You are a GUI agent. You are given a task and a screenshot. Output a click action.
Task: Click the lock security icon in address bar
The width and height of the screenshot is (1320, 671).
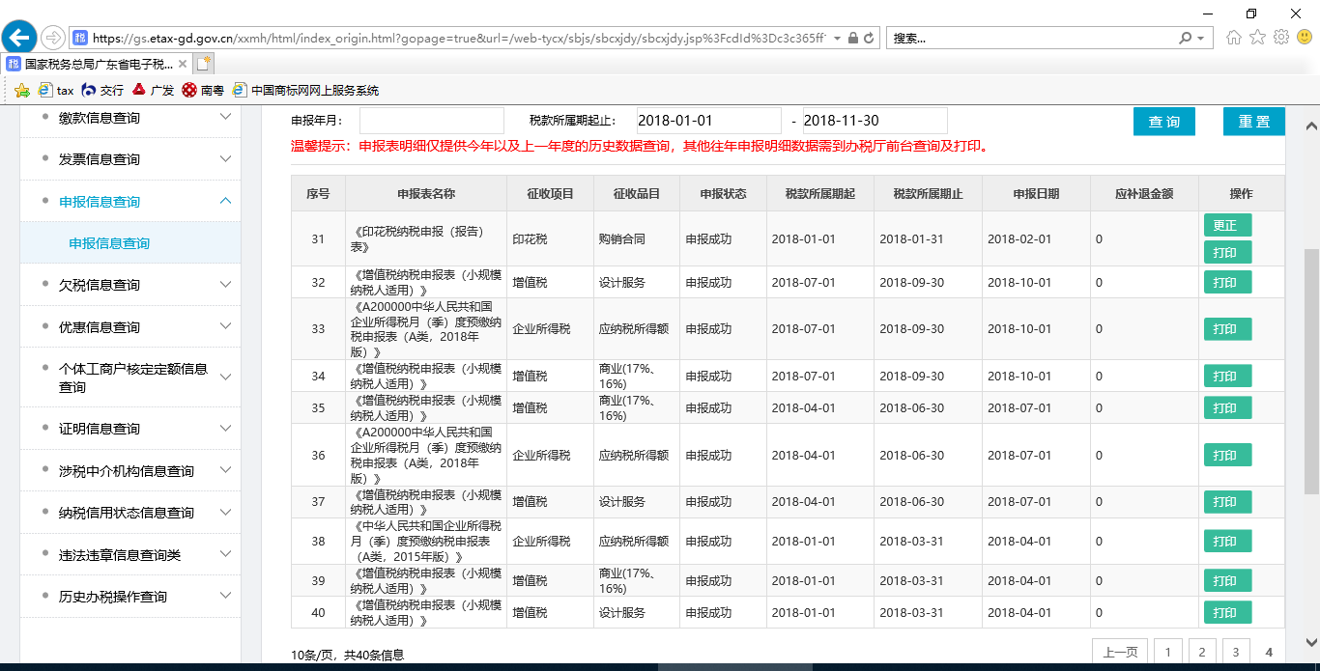point(852,39)
